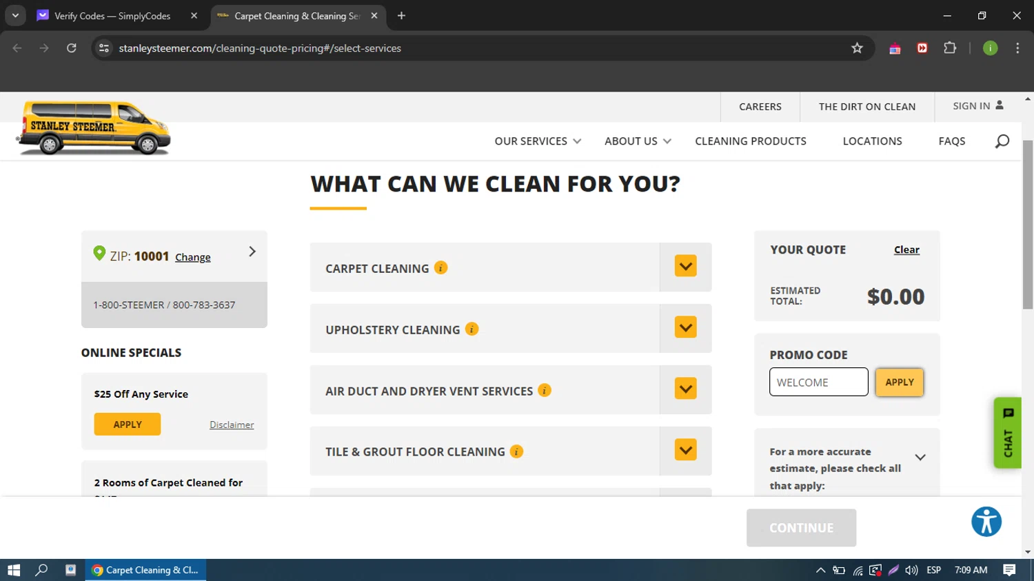The image size is (1034, 581).
Task: Click the Upholstery Cleaning info icon
Action: 472,329
